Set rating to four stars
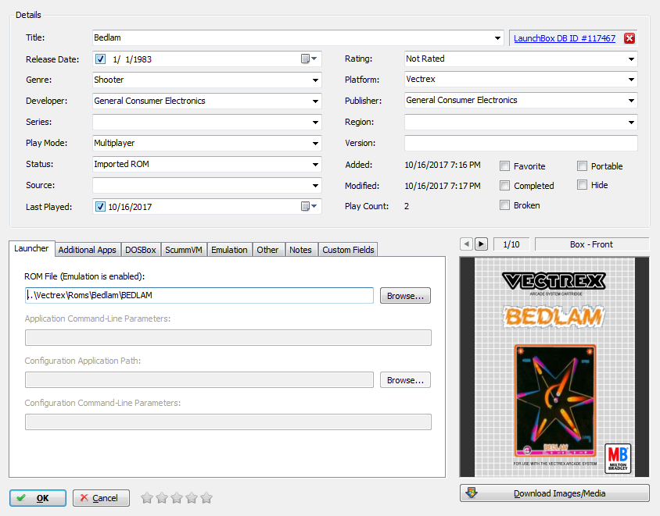The height and width of the screenshot is (516, 660). click(x=192, y=498)
